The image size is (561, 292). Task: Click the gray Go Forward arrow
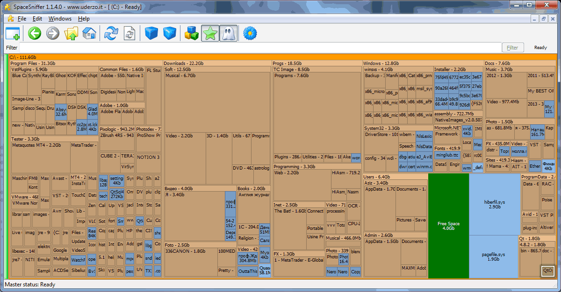(x=53, y=33)
